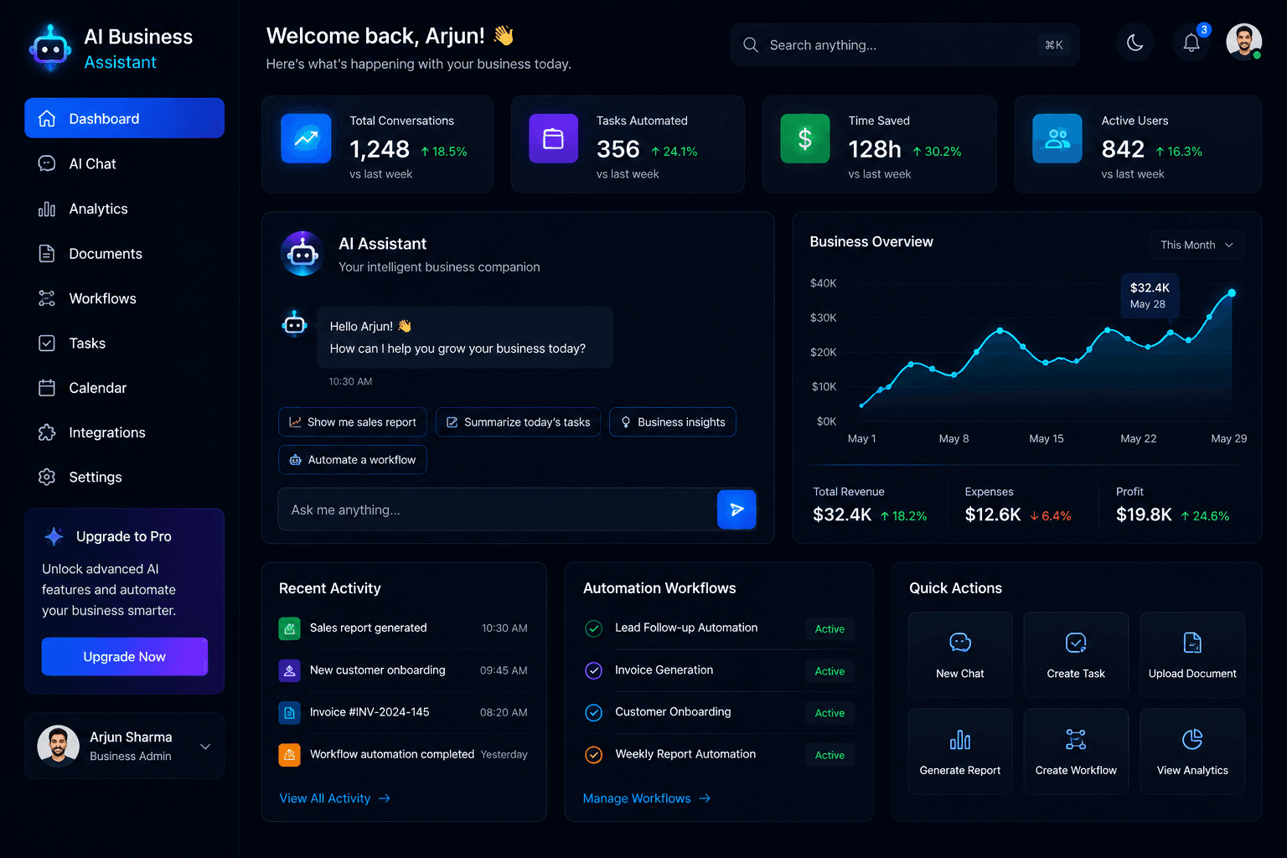Image resolution: width=1287 pixels, height=858 pixels.
Task: Click Tasks Automated purple icon
Action: [554, 138]
